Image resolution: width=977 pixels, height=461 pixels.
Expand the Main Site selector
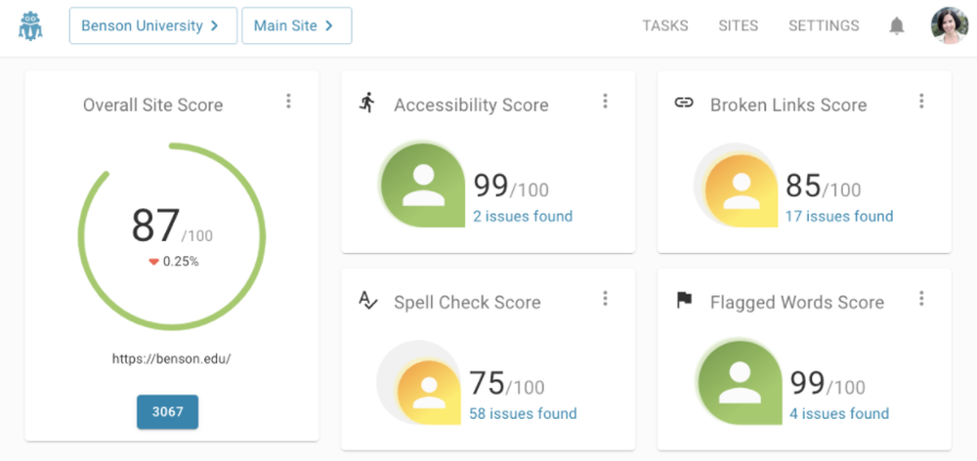tap(296, 26)
